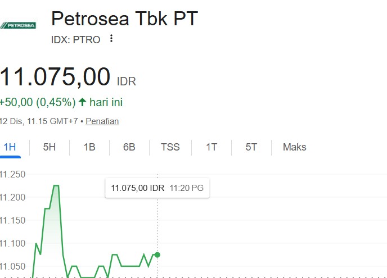Choose the 6B time range tab
This screenshot has width=387, height=278.
(129, 147)
